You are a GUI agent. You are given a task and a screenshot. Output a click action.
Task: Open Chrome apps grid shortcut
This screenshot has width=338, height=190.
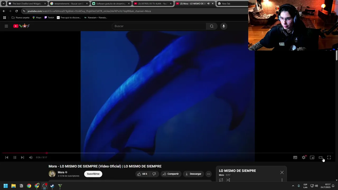tap(4, 18)
